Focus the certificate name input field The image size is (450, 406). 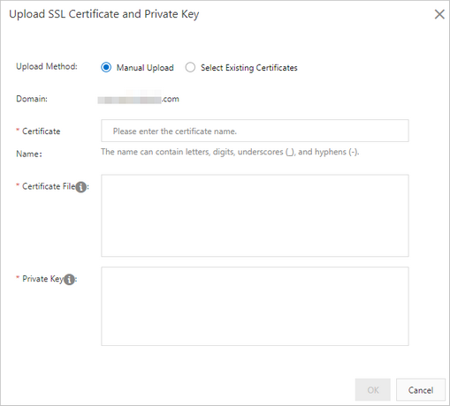[255, 131]
